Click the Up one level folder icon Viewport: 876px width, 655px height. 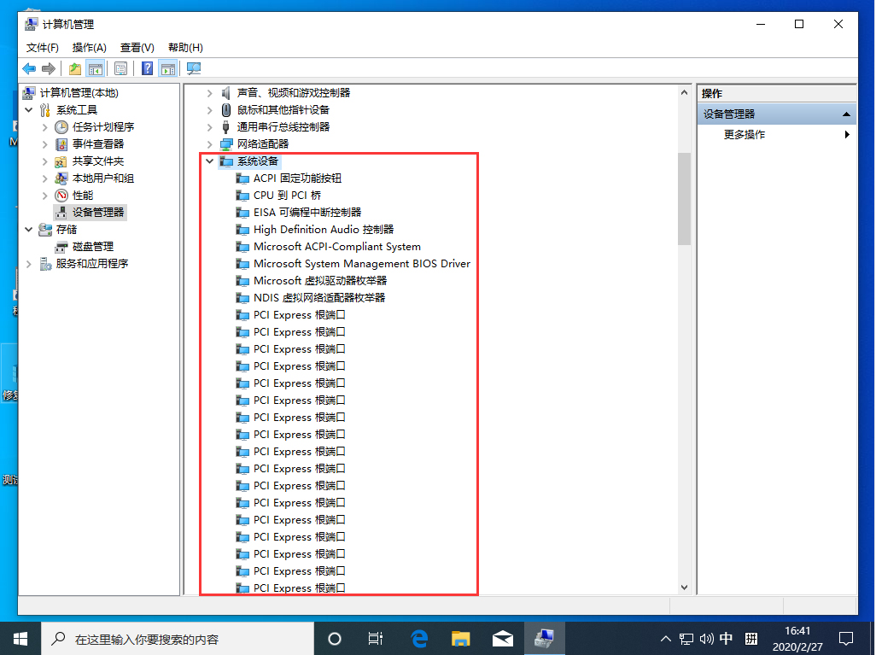74,68
